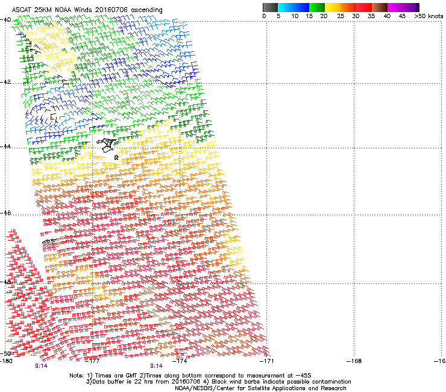Click the "-180" longitude axis label

coord(6,361)
